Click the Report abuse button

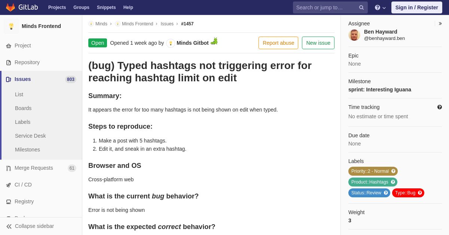(278, 43)
